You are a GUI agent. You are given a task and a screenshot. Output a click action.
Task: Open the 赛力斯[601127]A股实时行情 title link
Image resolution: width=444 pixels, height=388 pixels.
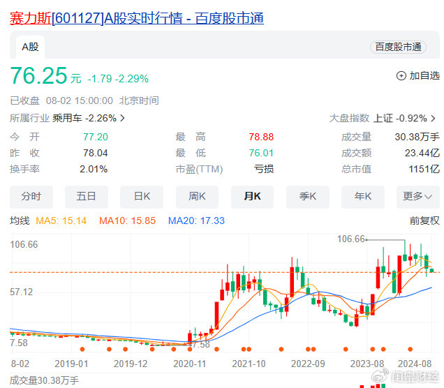(137, 18)
